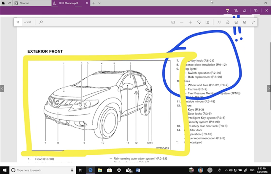Open the page layout options

point(207,22)
